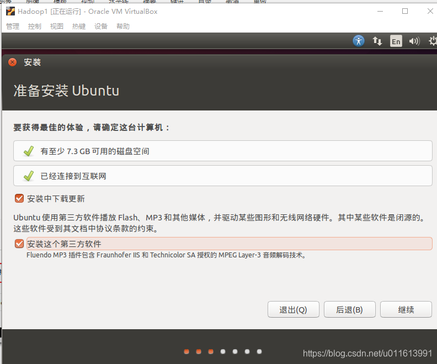
Task: Click the 已经连接到互联网 row
Action: pos(223,176)
